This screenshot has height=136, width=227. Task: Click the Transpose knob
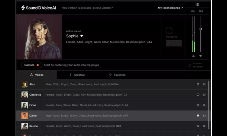(x=169, y=30)
